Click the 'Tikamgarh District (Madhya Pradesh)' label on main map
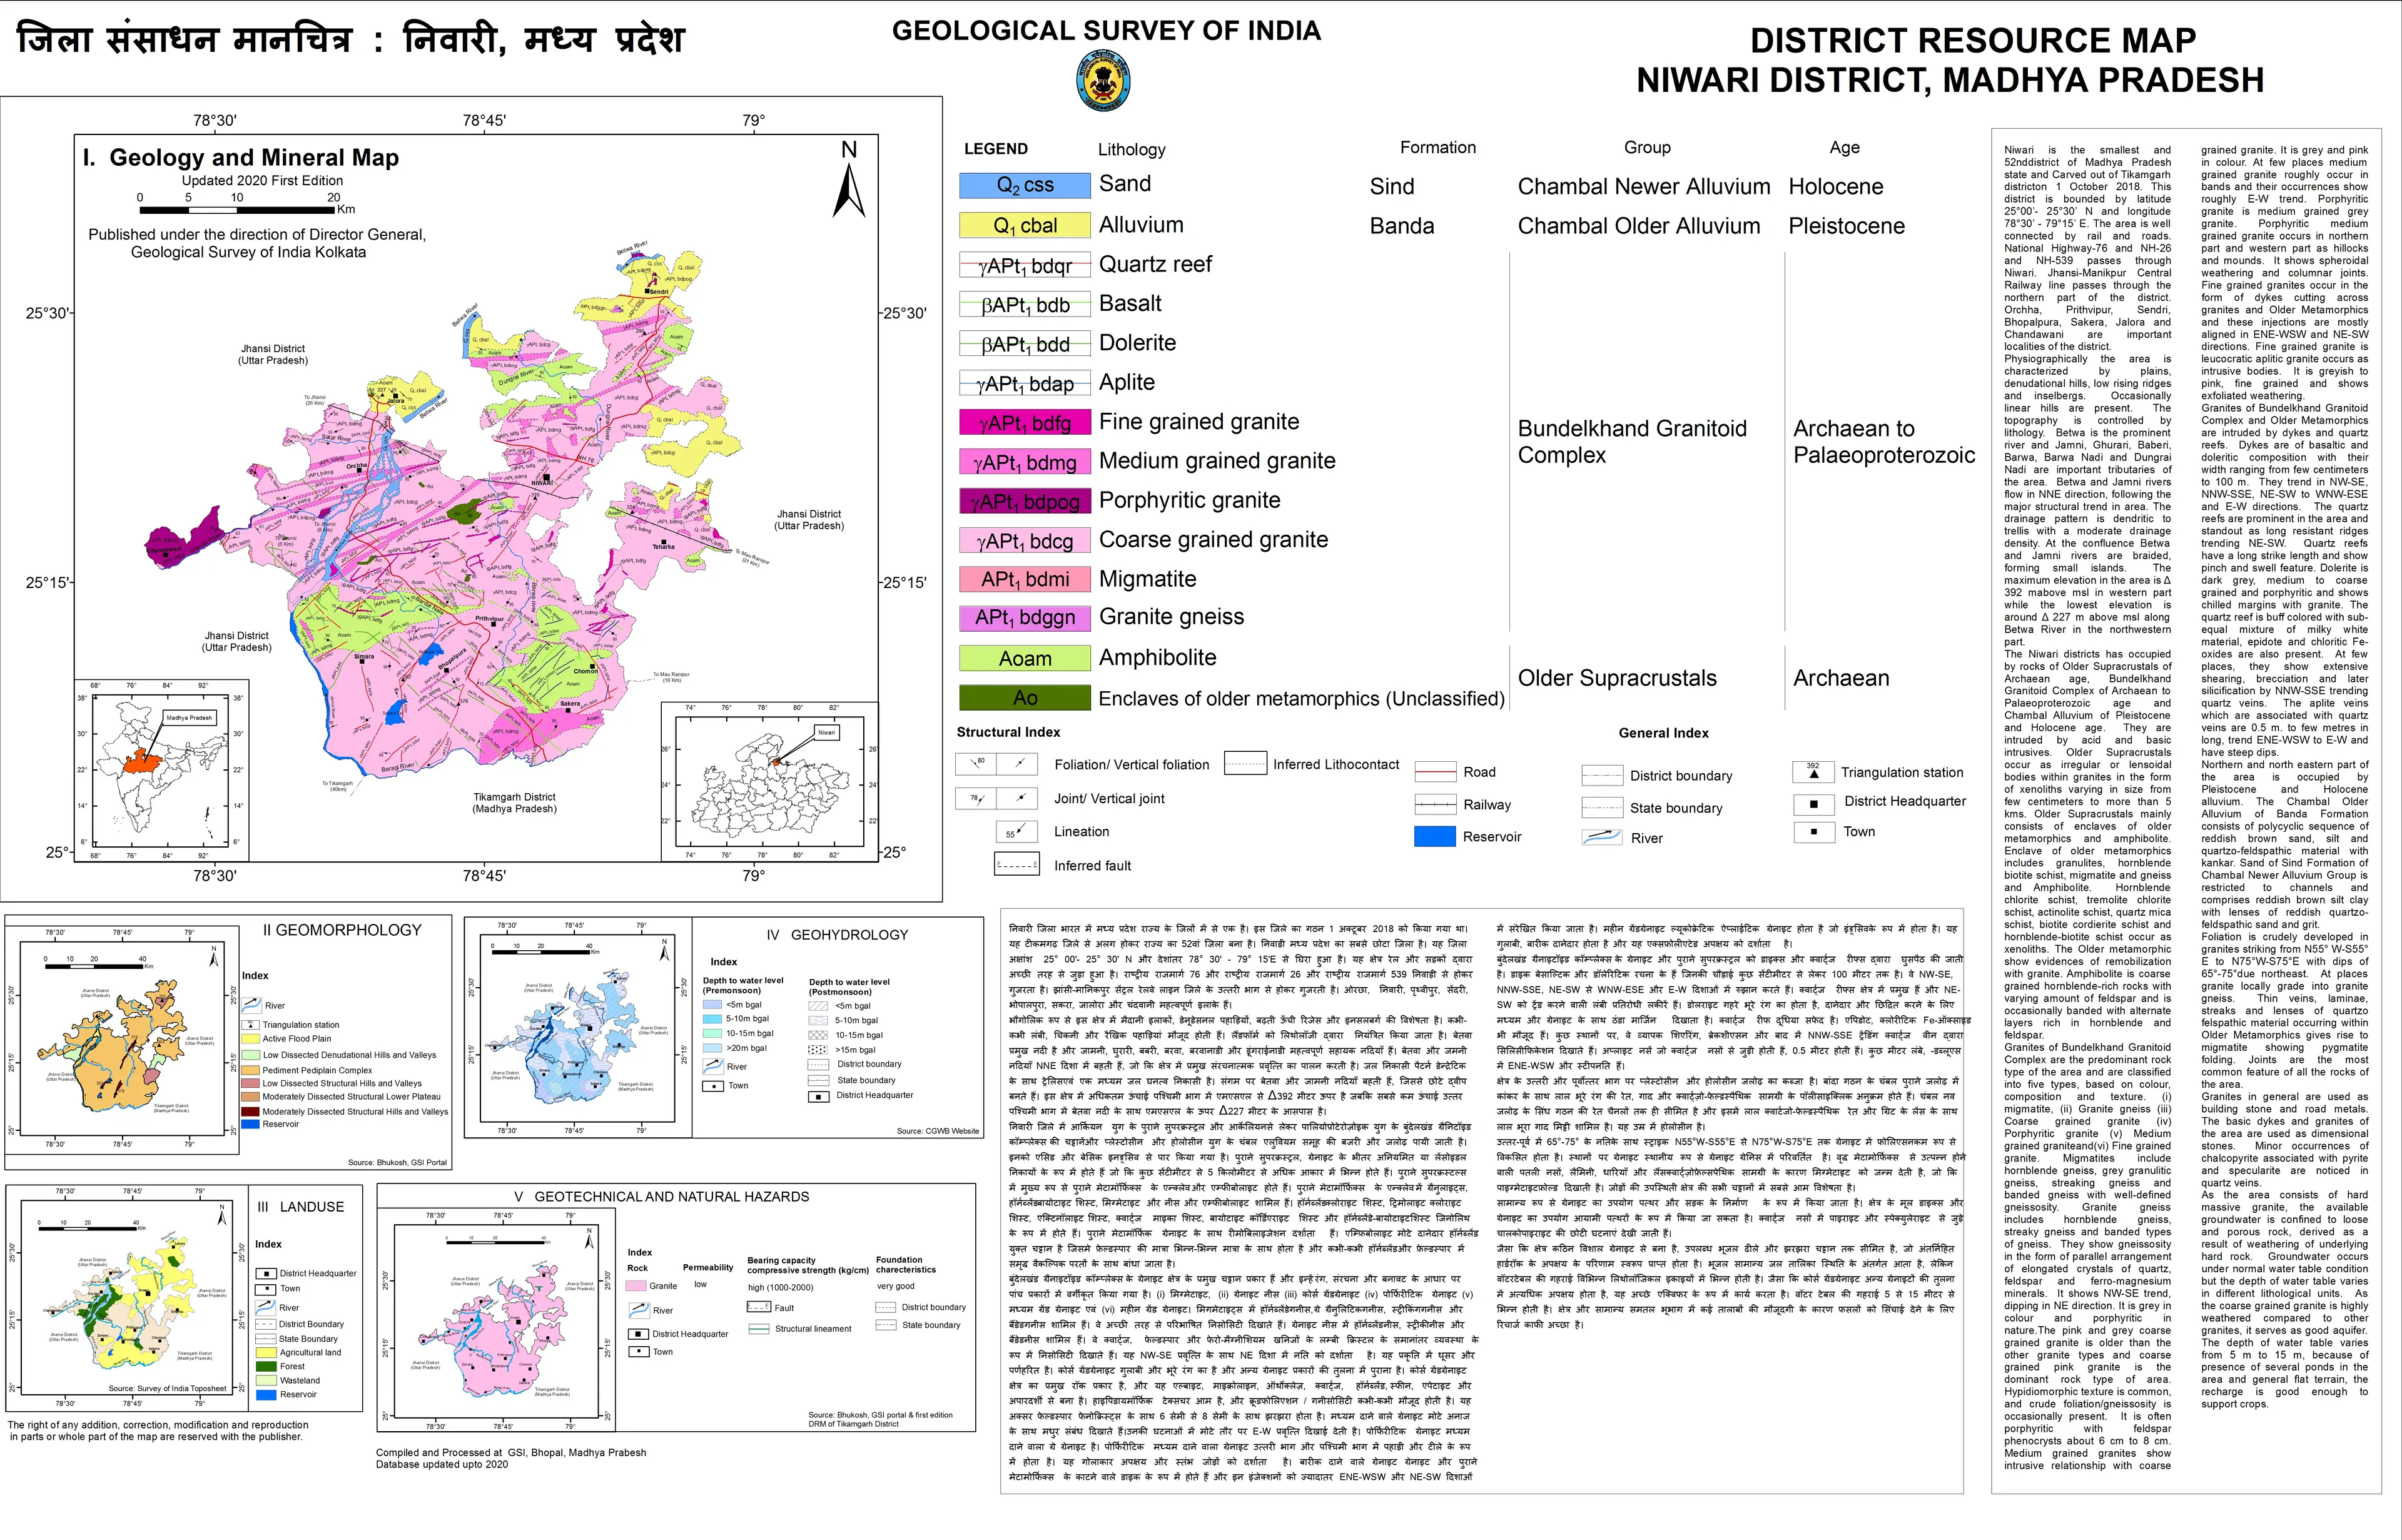2402x1540 pixels. [514, 803]
